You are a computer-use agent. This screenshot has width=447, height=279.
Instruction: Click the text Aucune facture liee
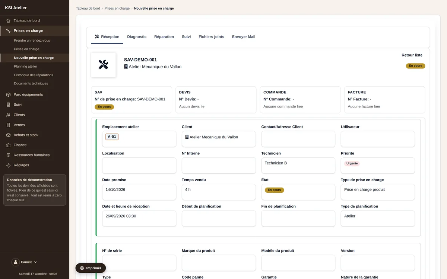pos(364,106)
